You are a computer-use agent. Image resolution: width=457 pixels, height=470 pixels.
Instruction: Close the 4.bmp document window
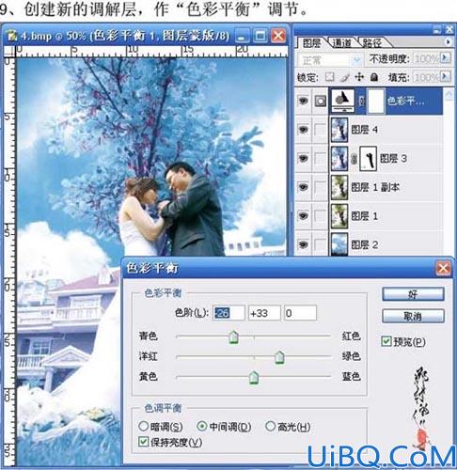pos(278,36)
